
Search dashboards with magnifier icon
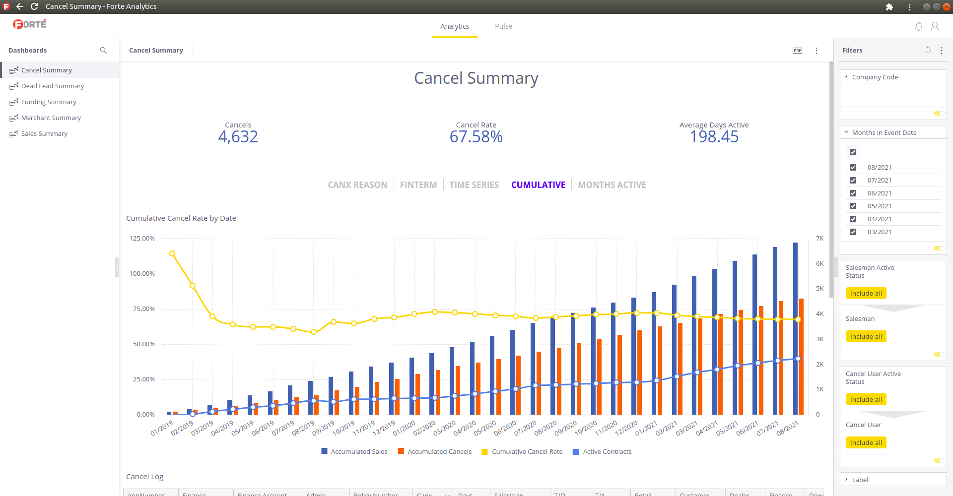(x=103, y=51)
